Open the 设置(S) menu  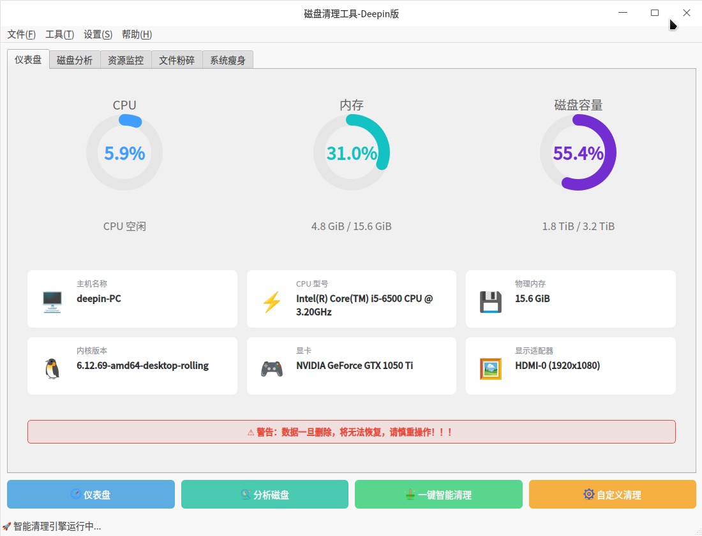(x=98, y=34)
